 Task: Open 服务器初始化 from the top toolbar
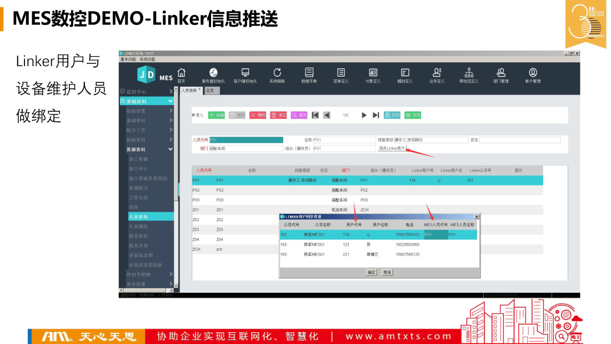click(x=213, y=74)
